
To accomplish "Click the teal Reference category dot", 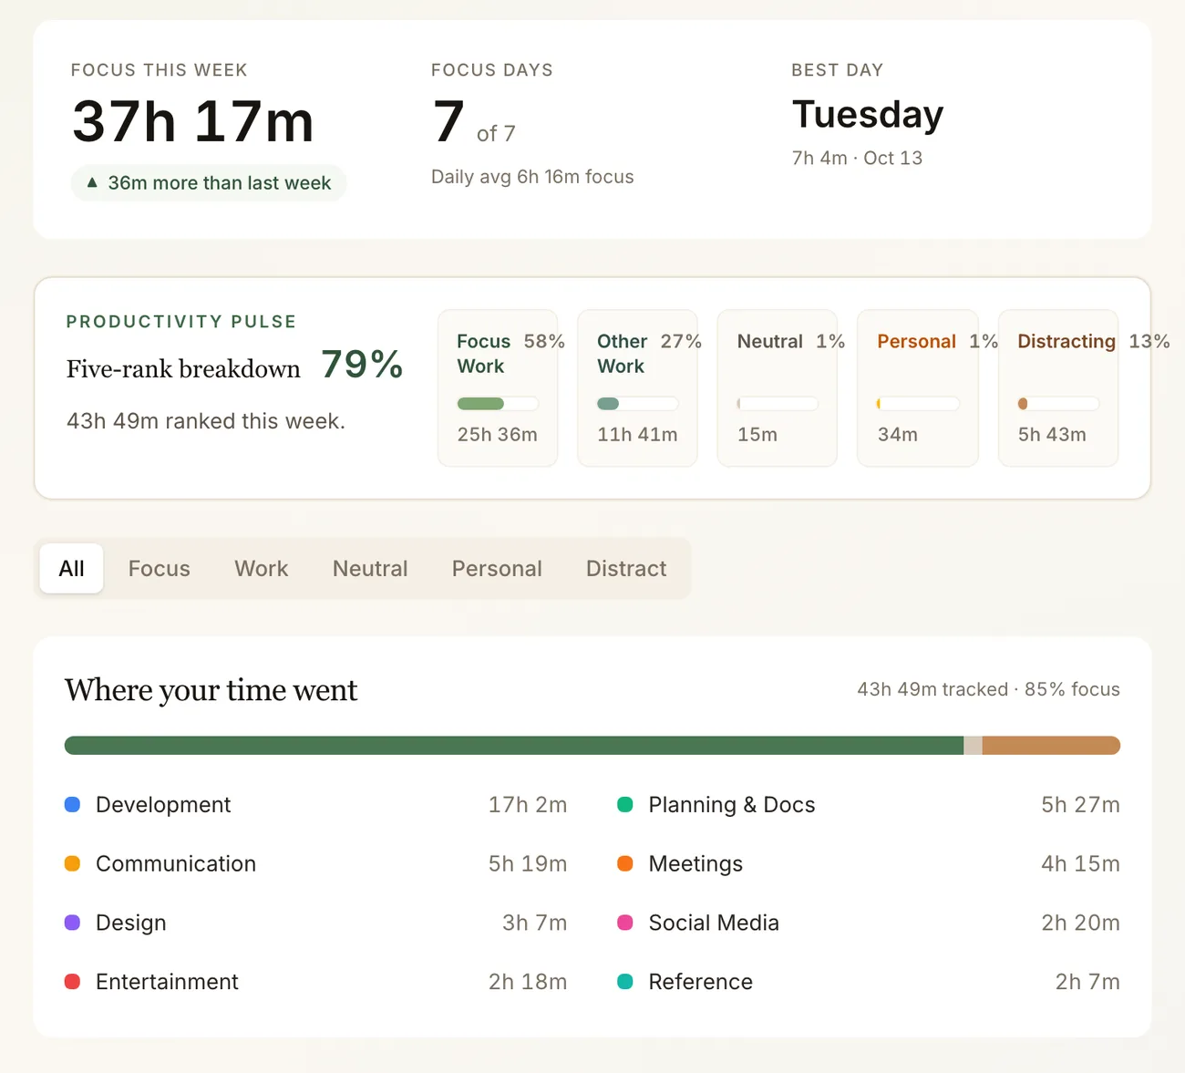I will (x=625, y=982).
